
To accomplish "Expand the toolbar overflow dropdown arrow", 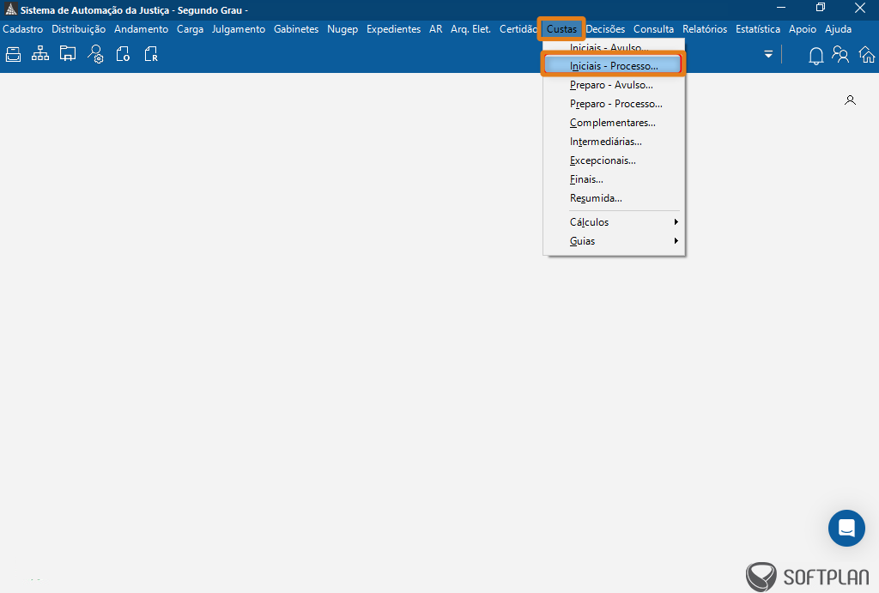I will click(768, 55).
